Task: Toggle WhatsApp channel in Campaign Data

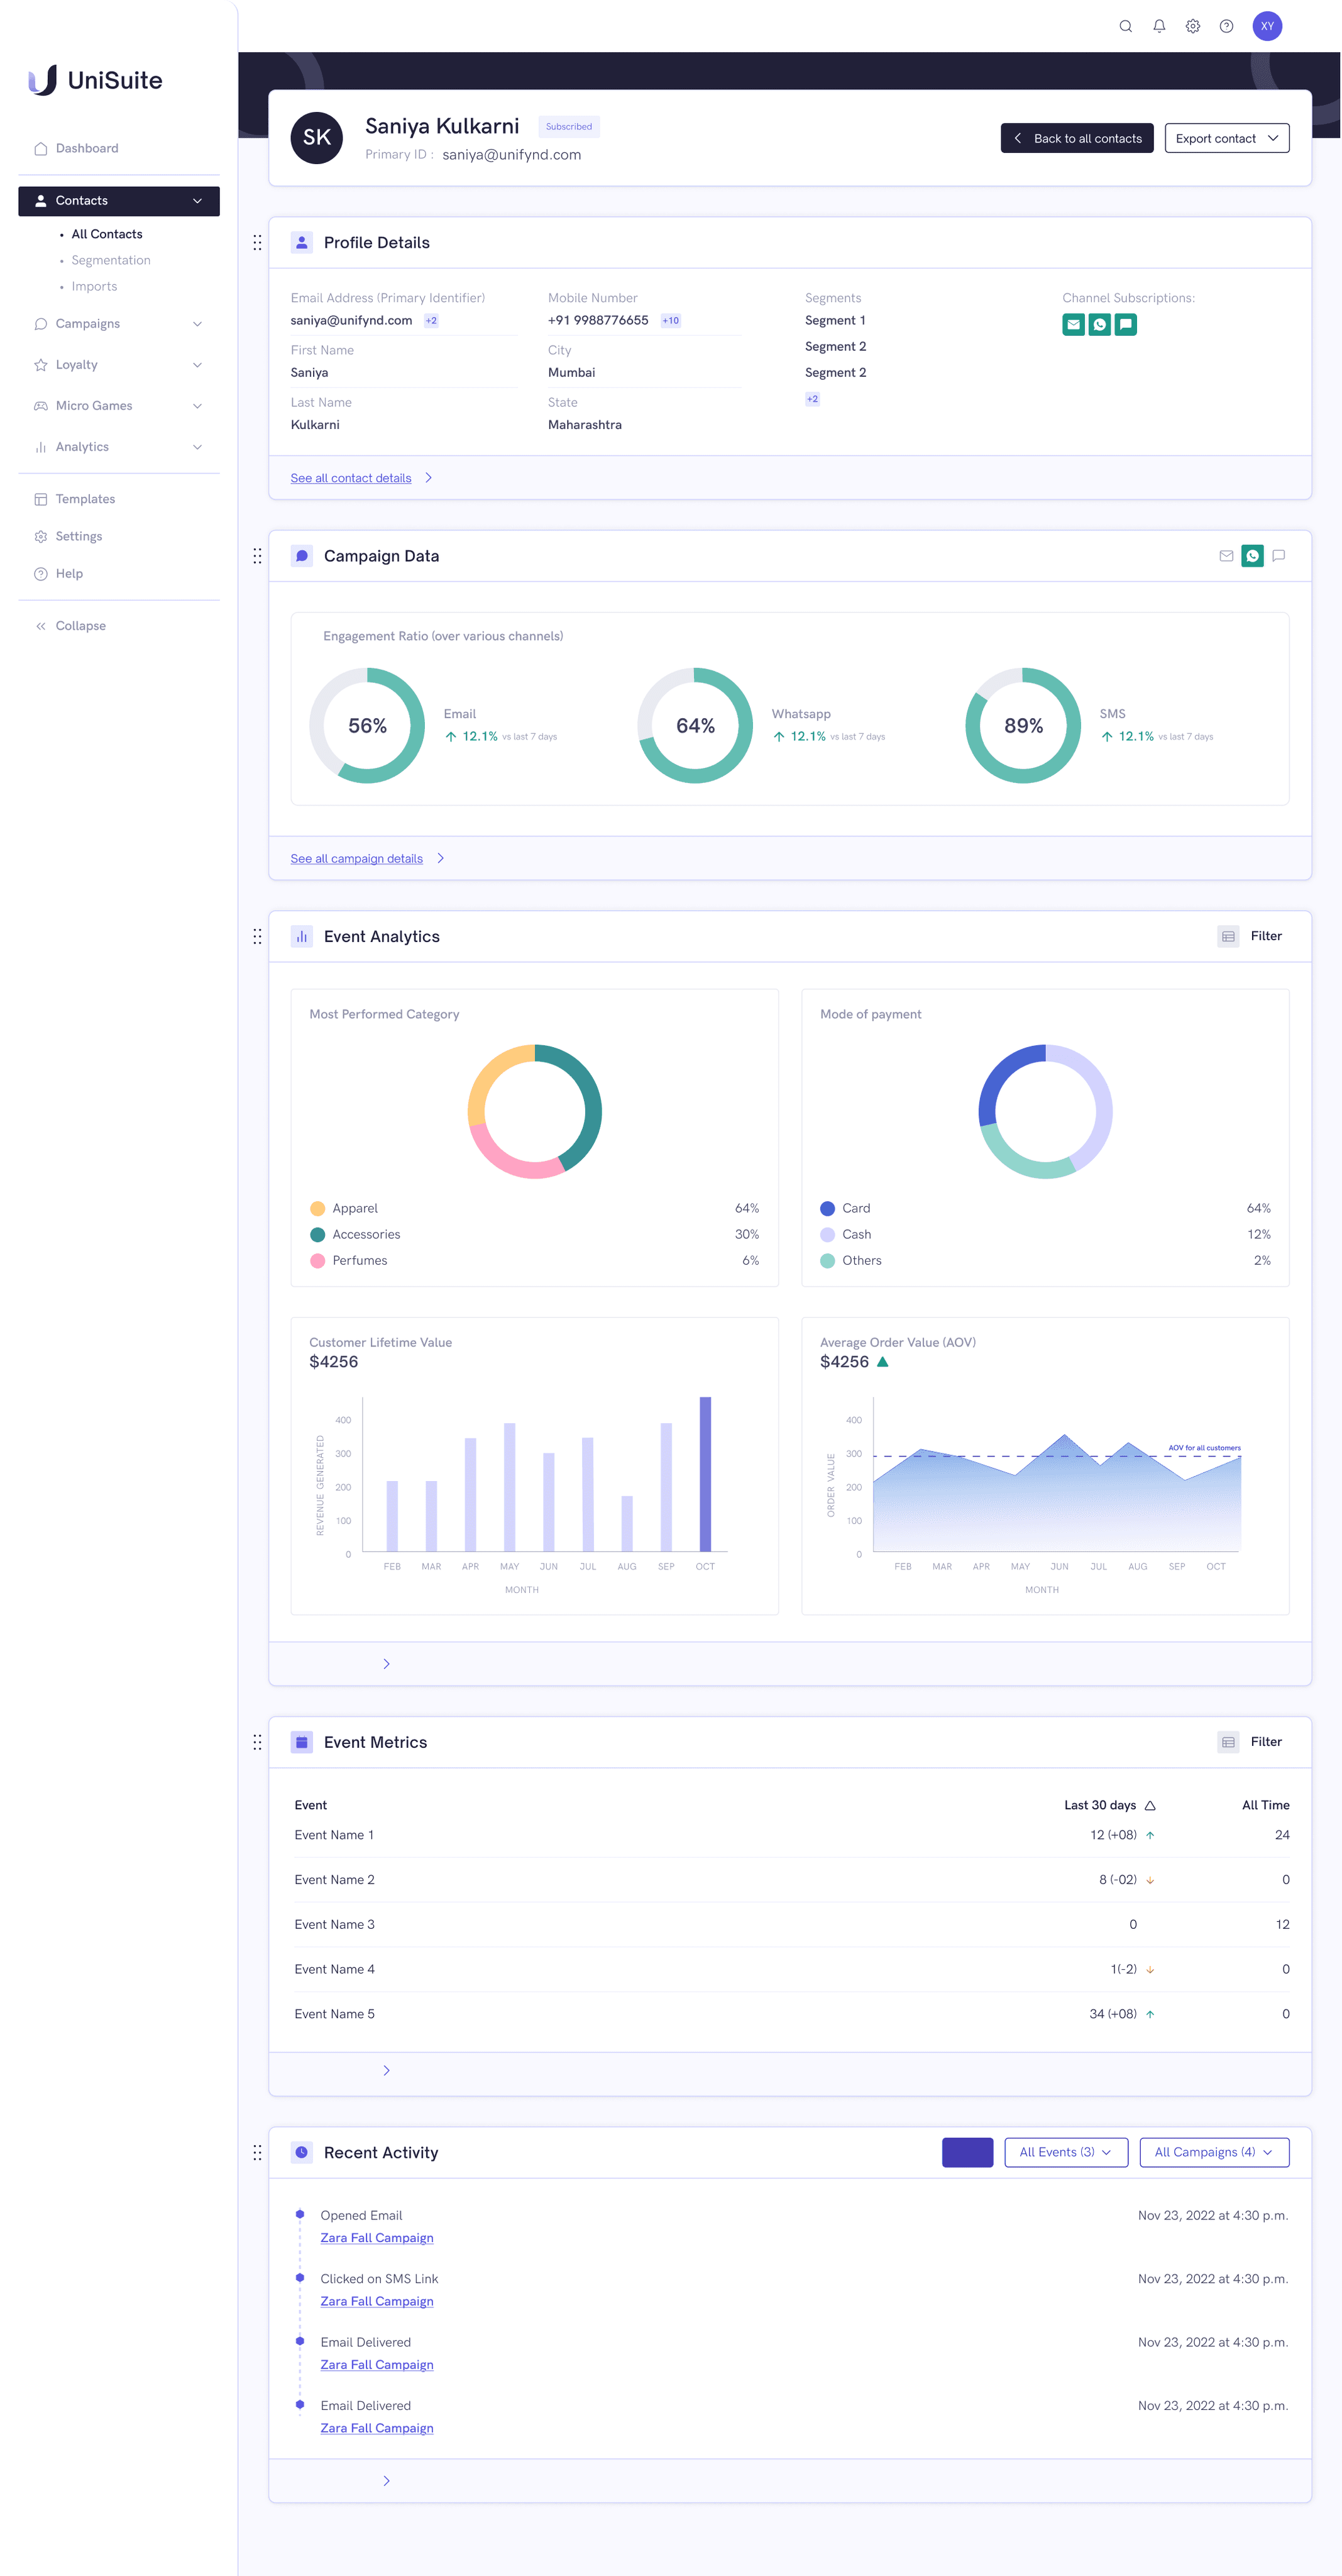Action: pos(1252,556)
